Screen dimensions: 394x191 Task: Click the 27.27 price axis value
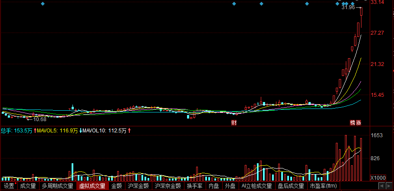[x=377, y=33]
